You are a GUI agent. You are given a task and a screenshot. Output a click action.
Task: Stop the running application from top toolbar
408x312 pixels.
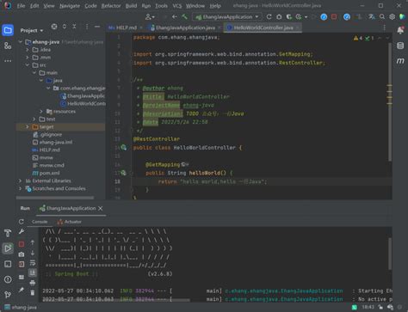334,17
